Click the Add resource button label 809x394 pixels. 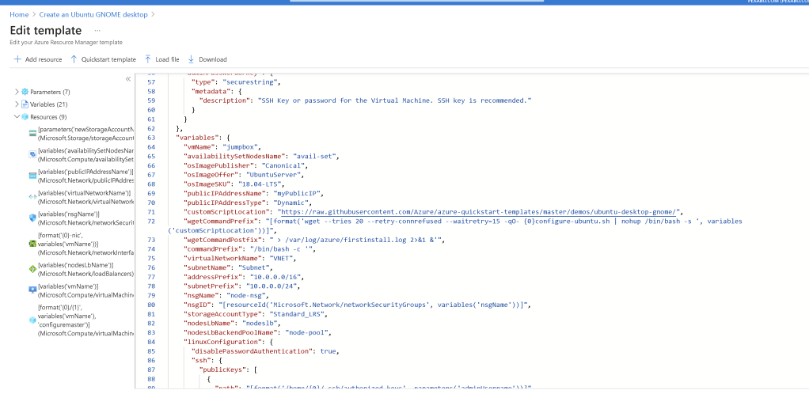(44, 59)
